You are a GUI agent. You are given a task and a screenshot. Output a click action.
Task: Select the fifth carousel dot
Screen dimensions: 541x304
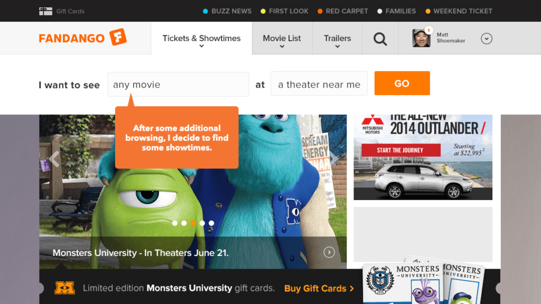point(211,223)
